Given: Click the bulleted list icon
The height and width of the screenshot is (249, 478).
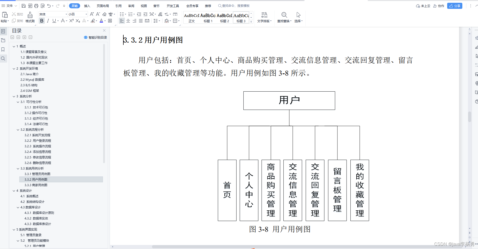Looking at the screenshot, I should (x=122, y=14).
